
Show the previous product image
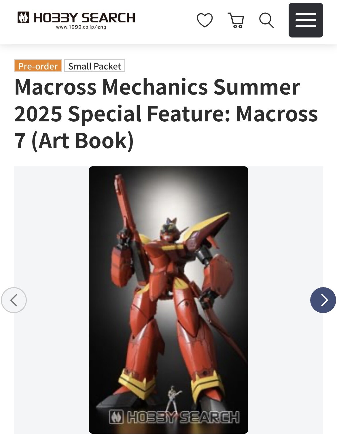14,300
